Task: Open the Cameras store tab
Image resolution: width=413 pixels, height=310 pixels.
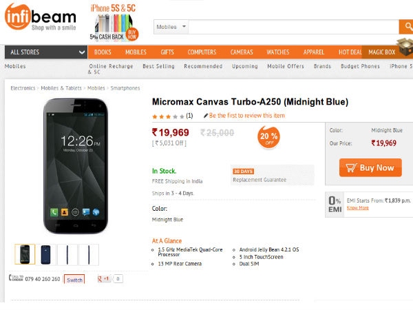Action: (x=242, y=52)
